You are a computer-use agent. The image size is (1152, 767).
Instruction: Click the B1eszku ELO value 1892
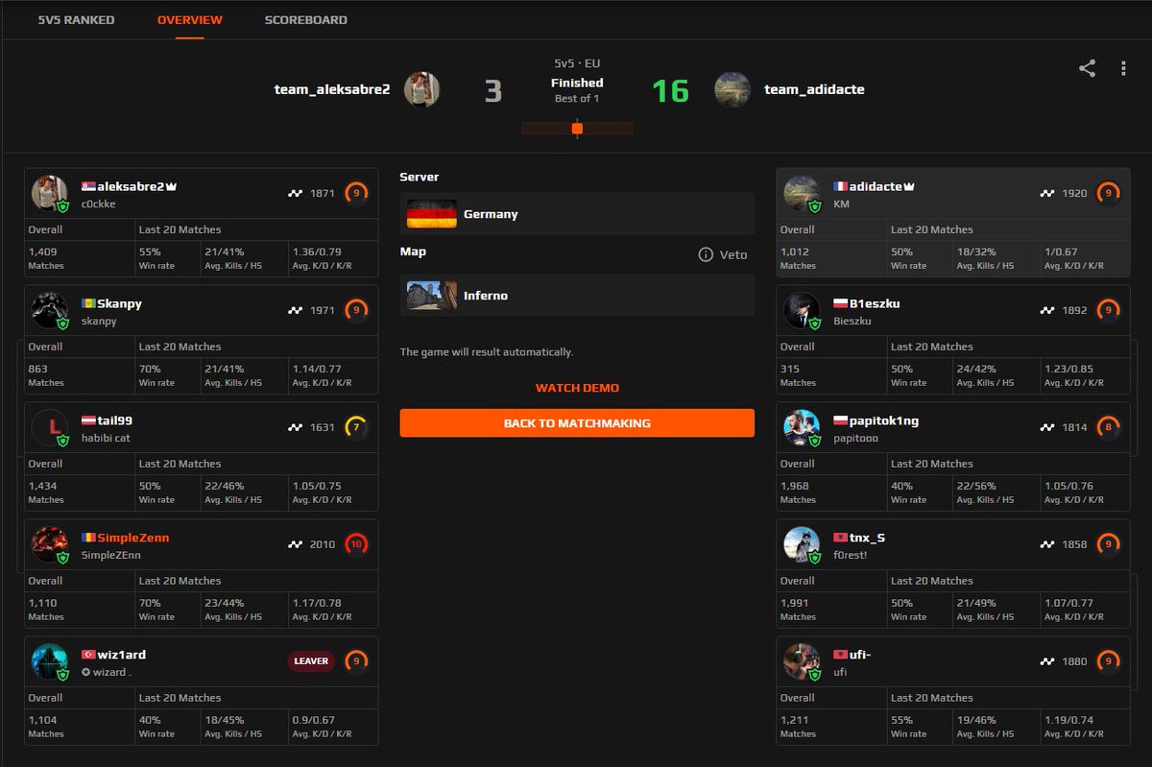pyautogui.click(x=1074, y=310)
